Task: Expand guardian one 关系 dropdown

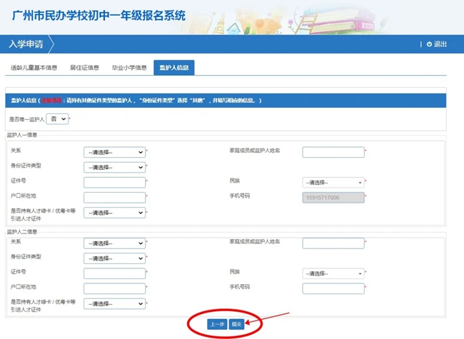Action: (114, 152)
